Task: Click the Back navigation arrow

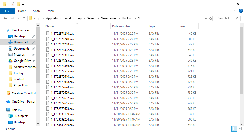Action: (x=5, y=18)
